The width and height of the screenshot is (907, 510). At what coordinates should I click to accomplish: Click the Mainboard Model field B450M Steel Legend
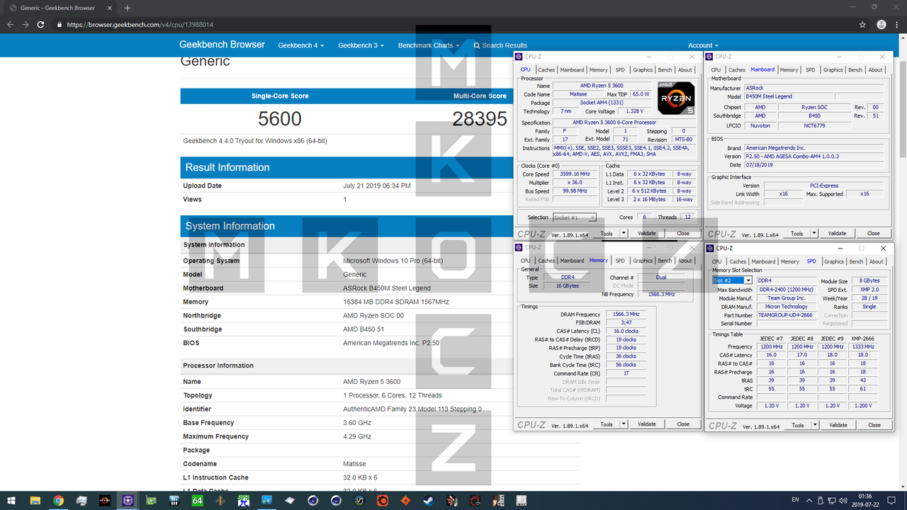(x=787, y=96)
